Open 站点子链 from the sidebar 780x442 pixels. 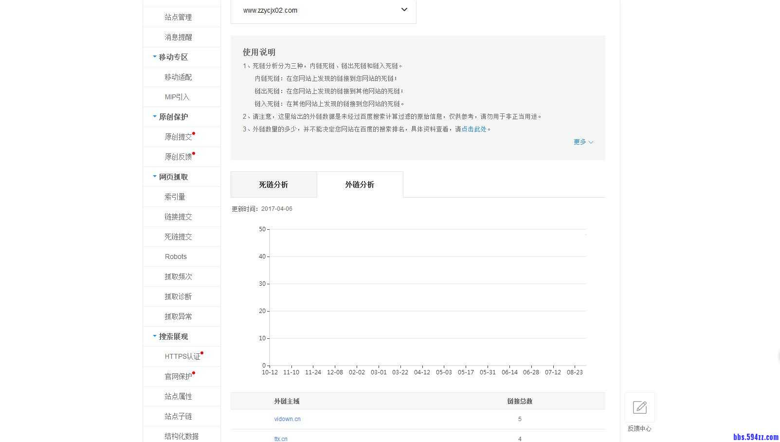coord(178,416)
